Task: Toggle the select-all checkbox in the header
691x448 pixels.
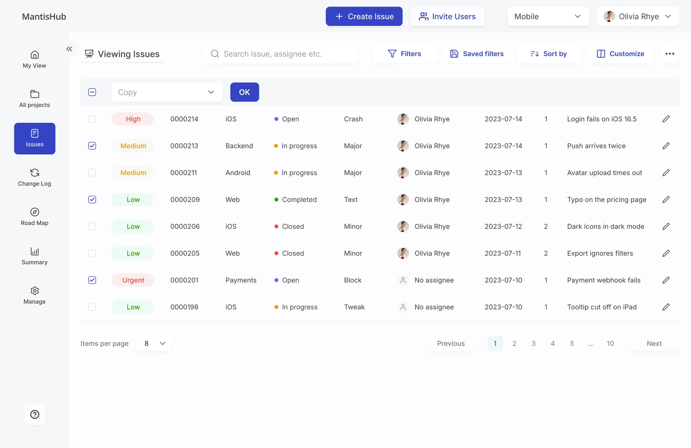Action: point(92,92)
